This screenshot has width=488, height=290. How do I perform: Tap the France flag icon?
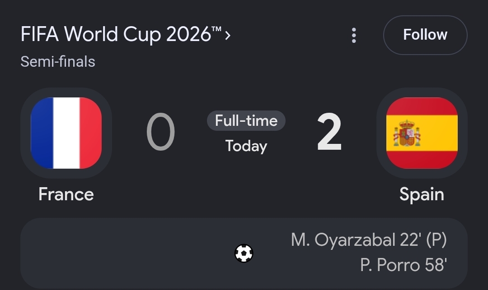tap(66, 133)
